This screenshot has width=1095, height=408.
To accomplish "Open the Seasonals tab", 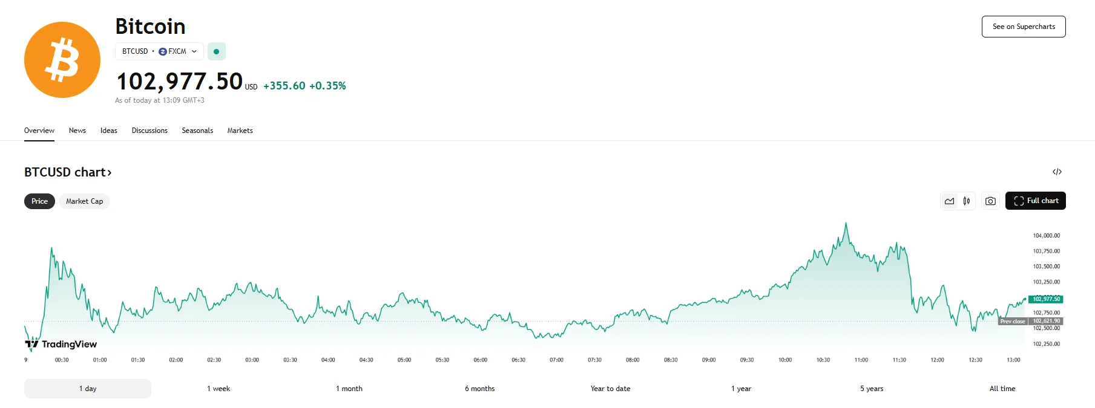I will click(x=197, y=131).
